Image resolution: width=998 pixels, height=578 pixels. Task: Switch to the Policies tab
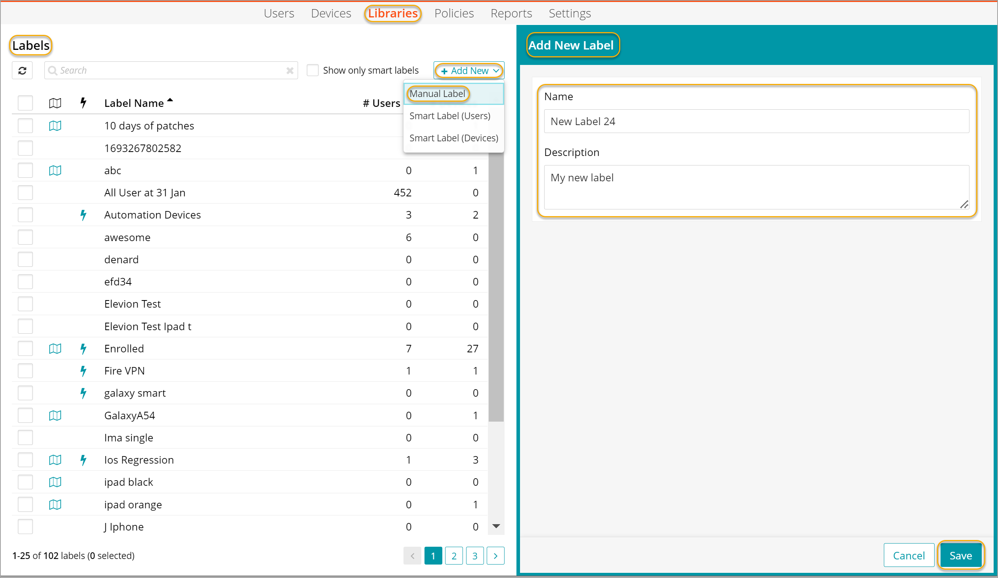coord(454,13)
